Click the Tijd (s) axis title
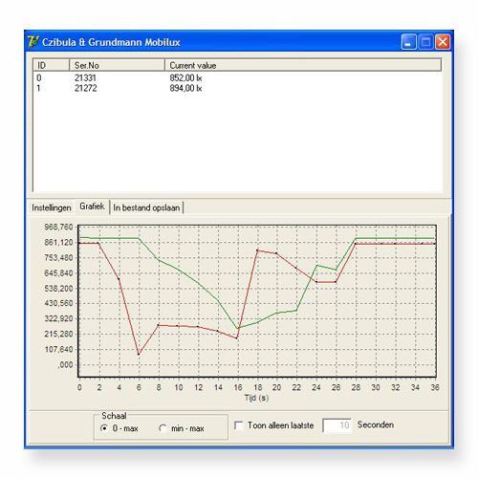Image resolution: width=478 pixels, height=478 pixels. point(256,398)
